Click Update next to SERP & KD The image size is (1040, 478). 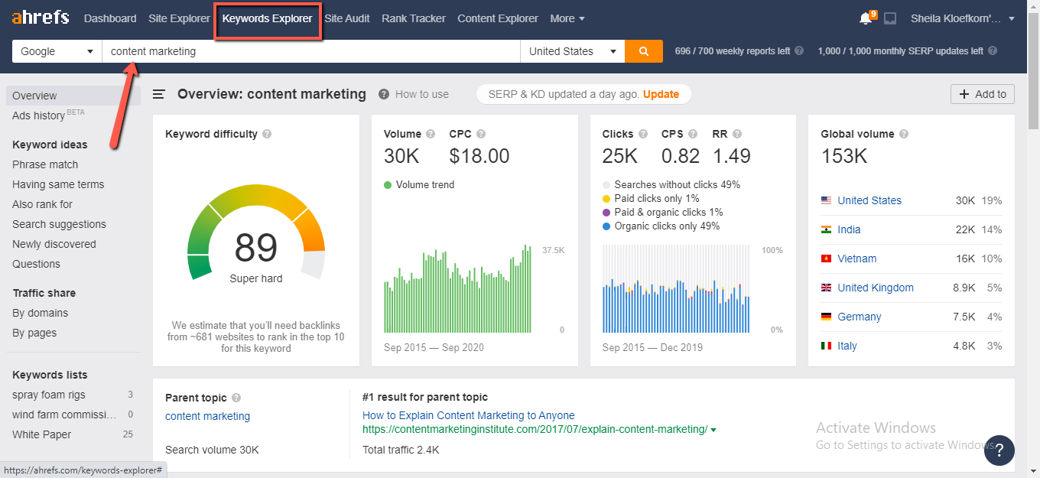661,94
